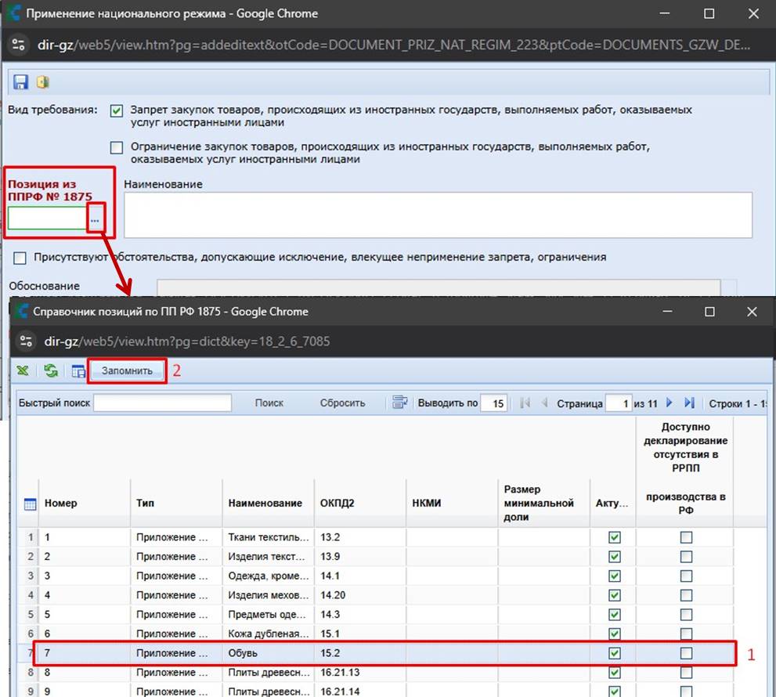Check the Присутствуют обстоятельства exclusion checkbox
Viewport: 776px width, 697px height.
20,258
